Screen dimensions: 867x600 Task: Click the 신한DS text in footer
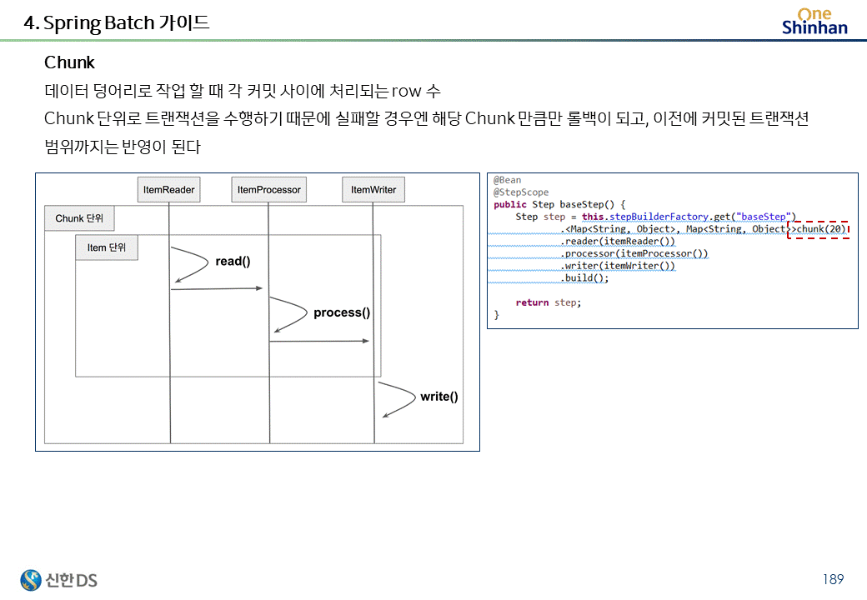tap(72, 580)
